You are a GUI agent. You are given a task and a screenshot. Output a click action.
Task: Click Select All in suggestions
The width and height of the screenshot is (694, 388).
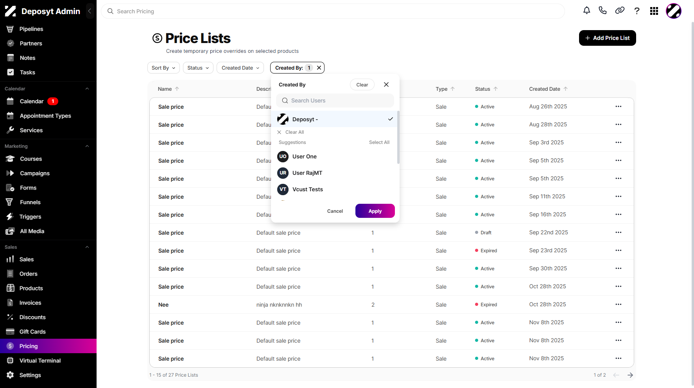[379, 142]
